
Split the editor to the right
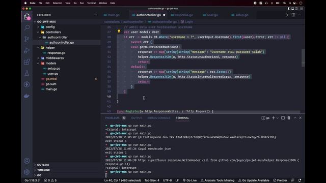coord(293,15)
